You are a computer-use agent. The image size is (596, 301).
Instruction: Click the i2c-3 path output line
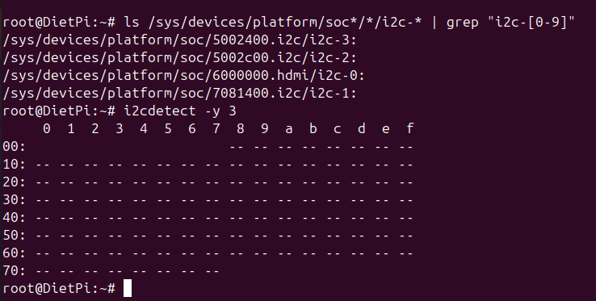[x=180, y=40]
